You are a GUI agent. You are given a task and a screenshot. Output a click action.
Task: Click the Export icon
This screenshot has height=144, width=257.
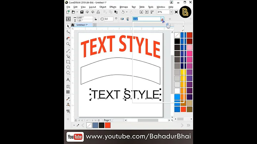(147, 12)
